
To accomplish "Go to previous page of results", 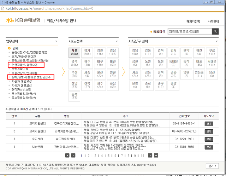I will pyautogui.click(x=73, y=156).
